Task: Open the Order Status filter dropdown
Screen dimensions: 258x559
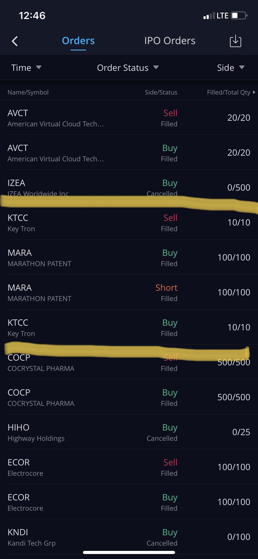Action: tap(128, 68)
